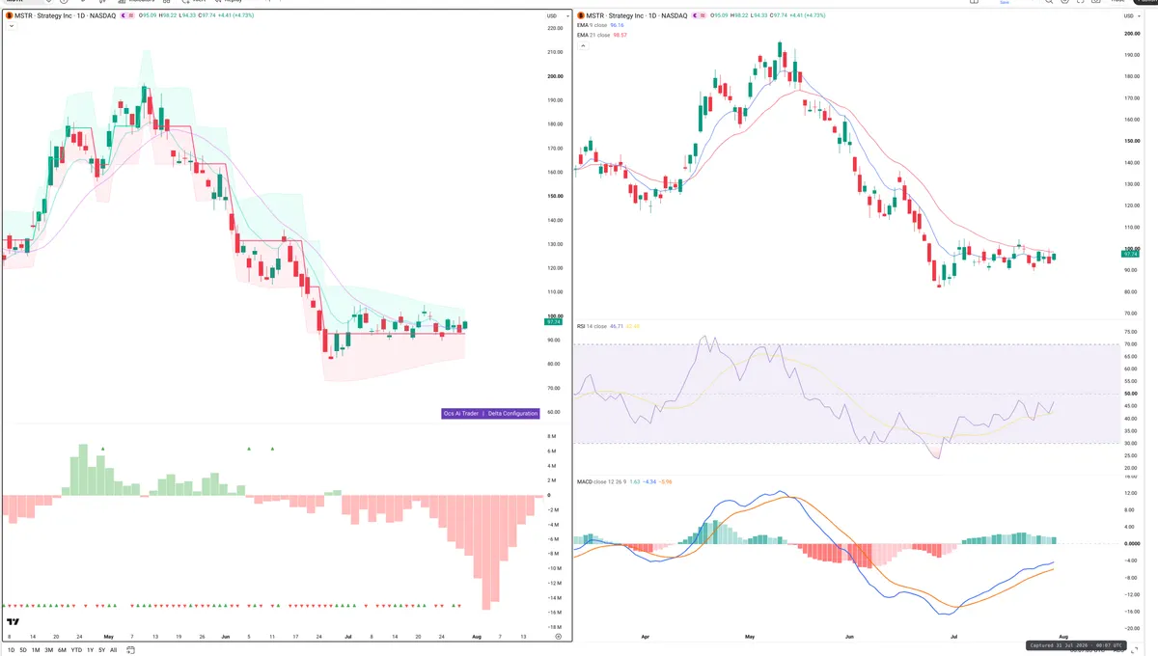Click the green 97.74 price tag, left chart
Image resolution: width=1158 pixels, height=656 pixels.
[x=553, y=322]
